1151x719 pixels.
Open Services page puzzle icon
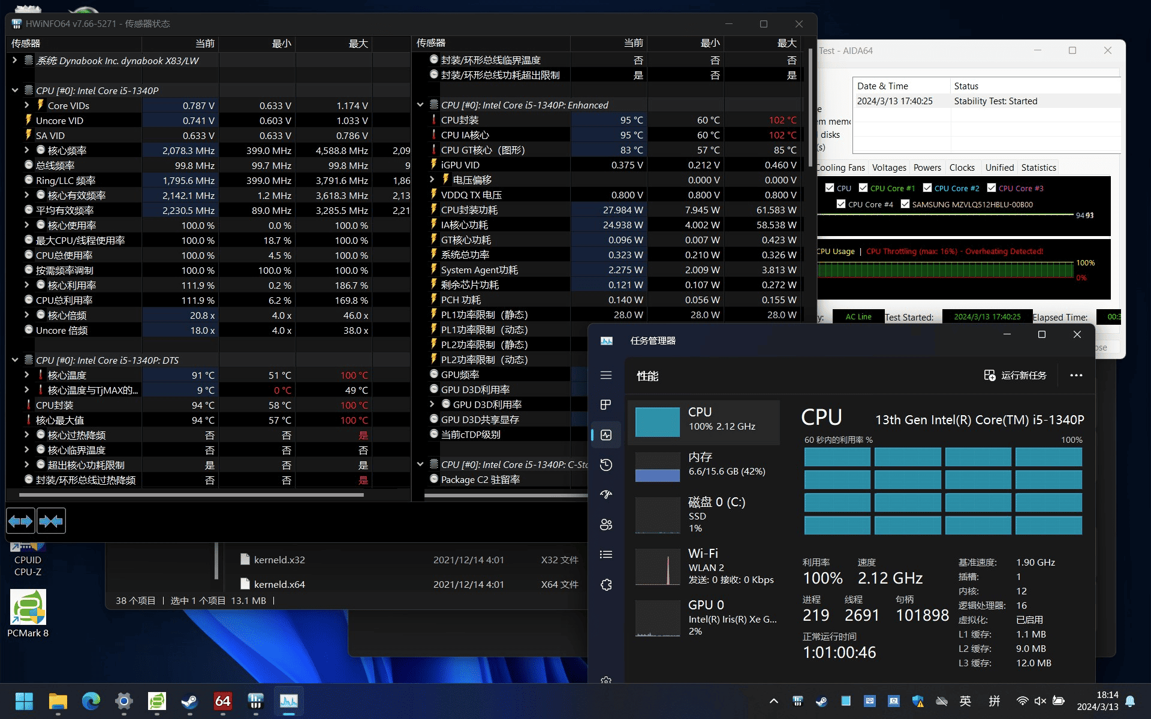coord(606,585)
